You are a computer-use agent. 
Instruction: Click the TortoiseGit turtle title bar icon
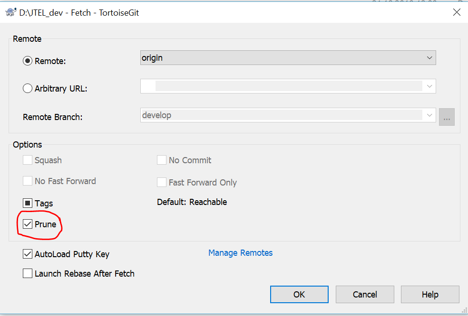point(10,12)
